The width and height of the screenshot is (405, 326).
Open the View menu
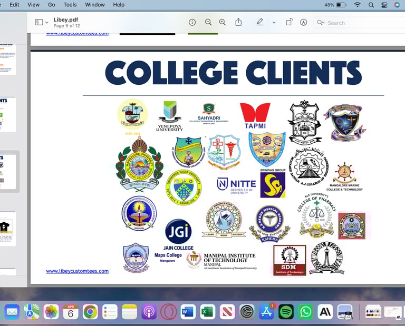pyautogui.click(x=34, y=5)
